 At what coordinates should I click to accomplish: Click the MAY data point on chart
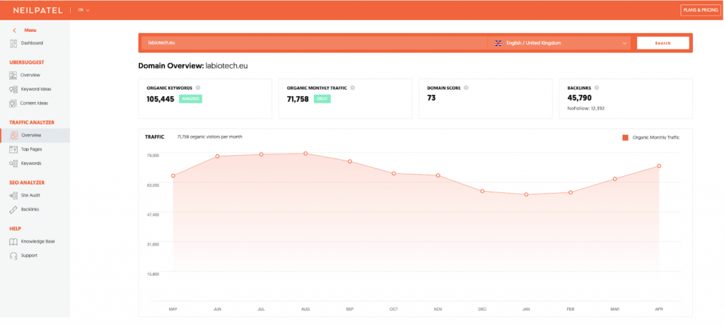coord(173,175)
